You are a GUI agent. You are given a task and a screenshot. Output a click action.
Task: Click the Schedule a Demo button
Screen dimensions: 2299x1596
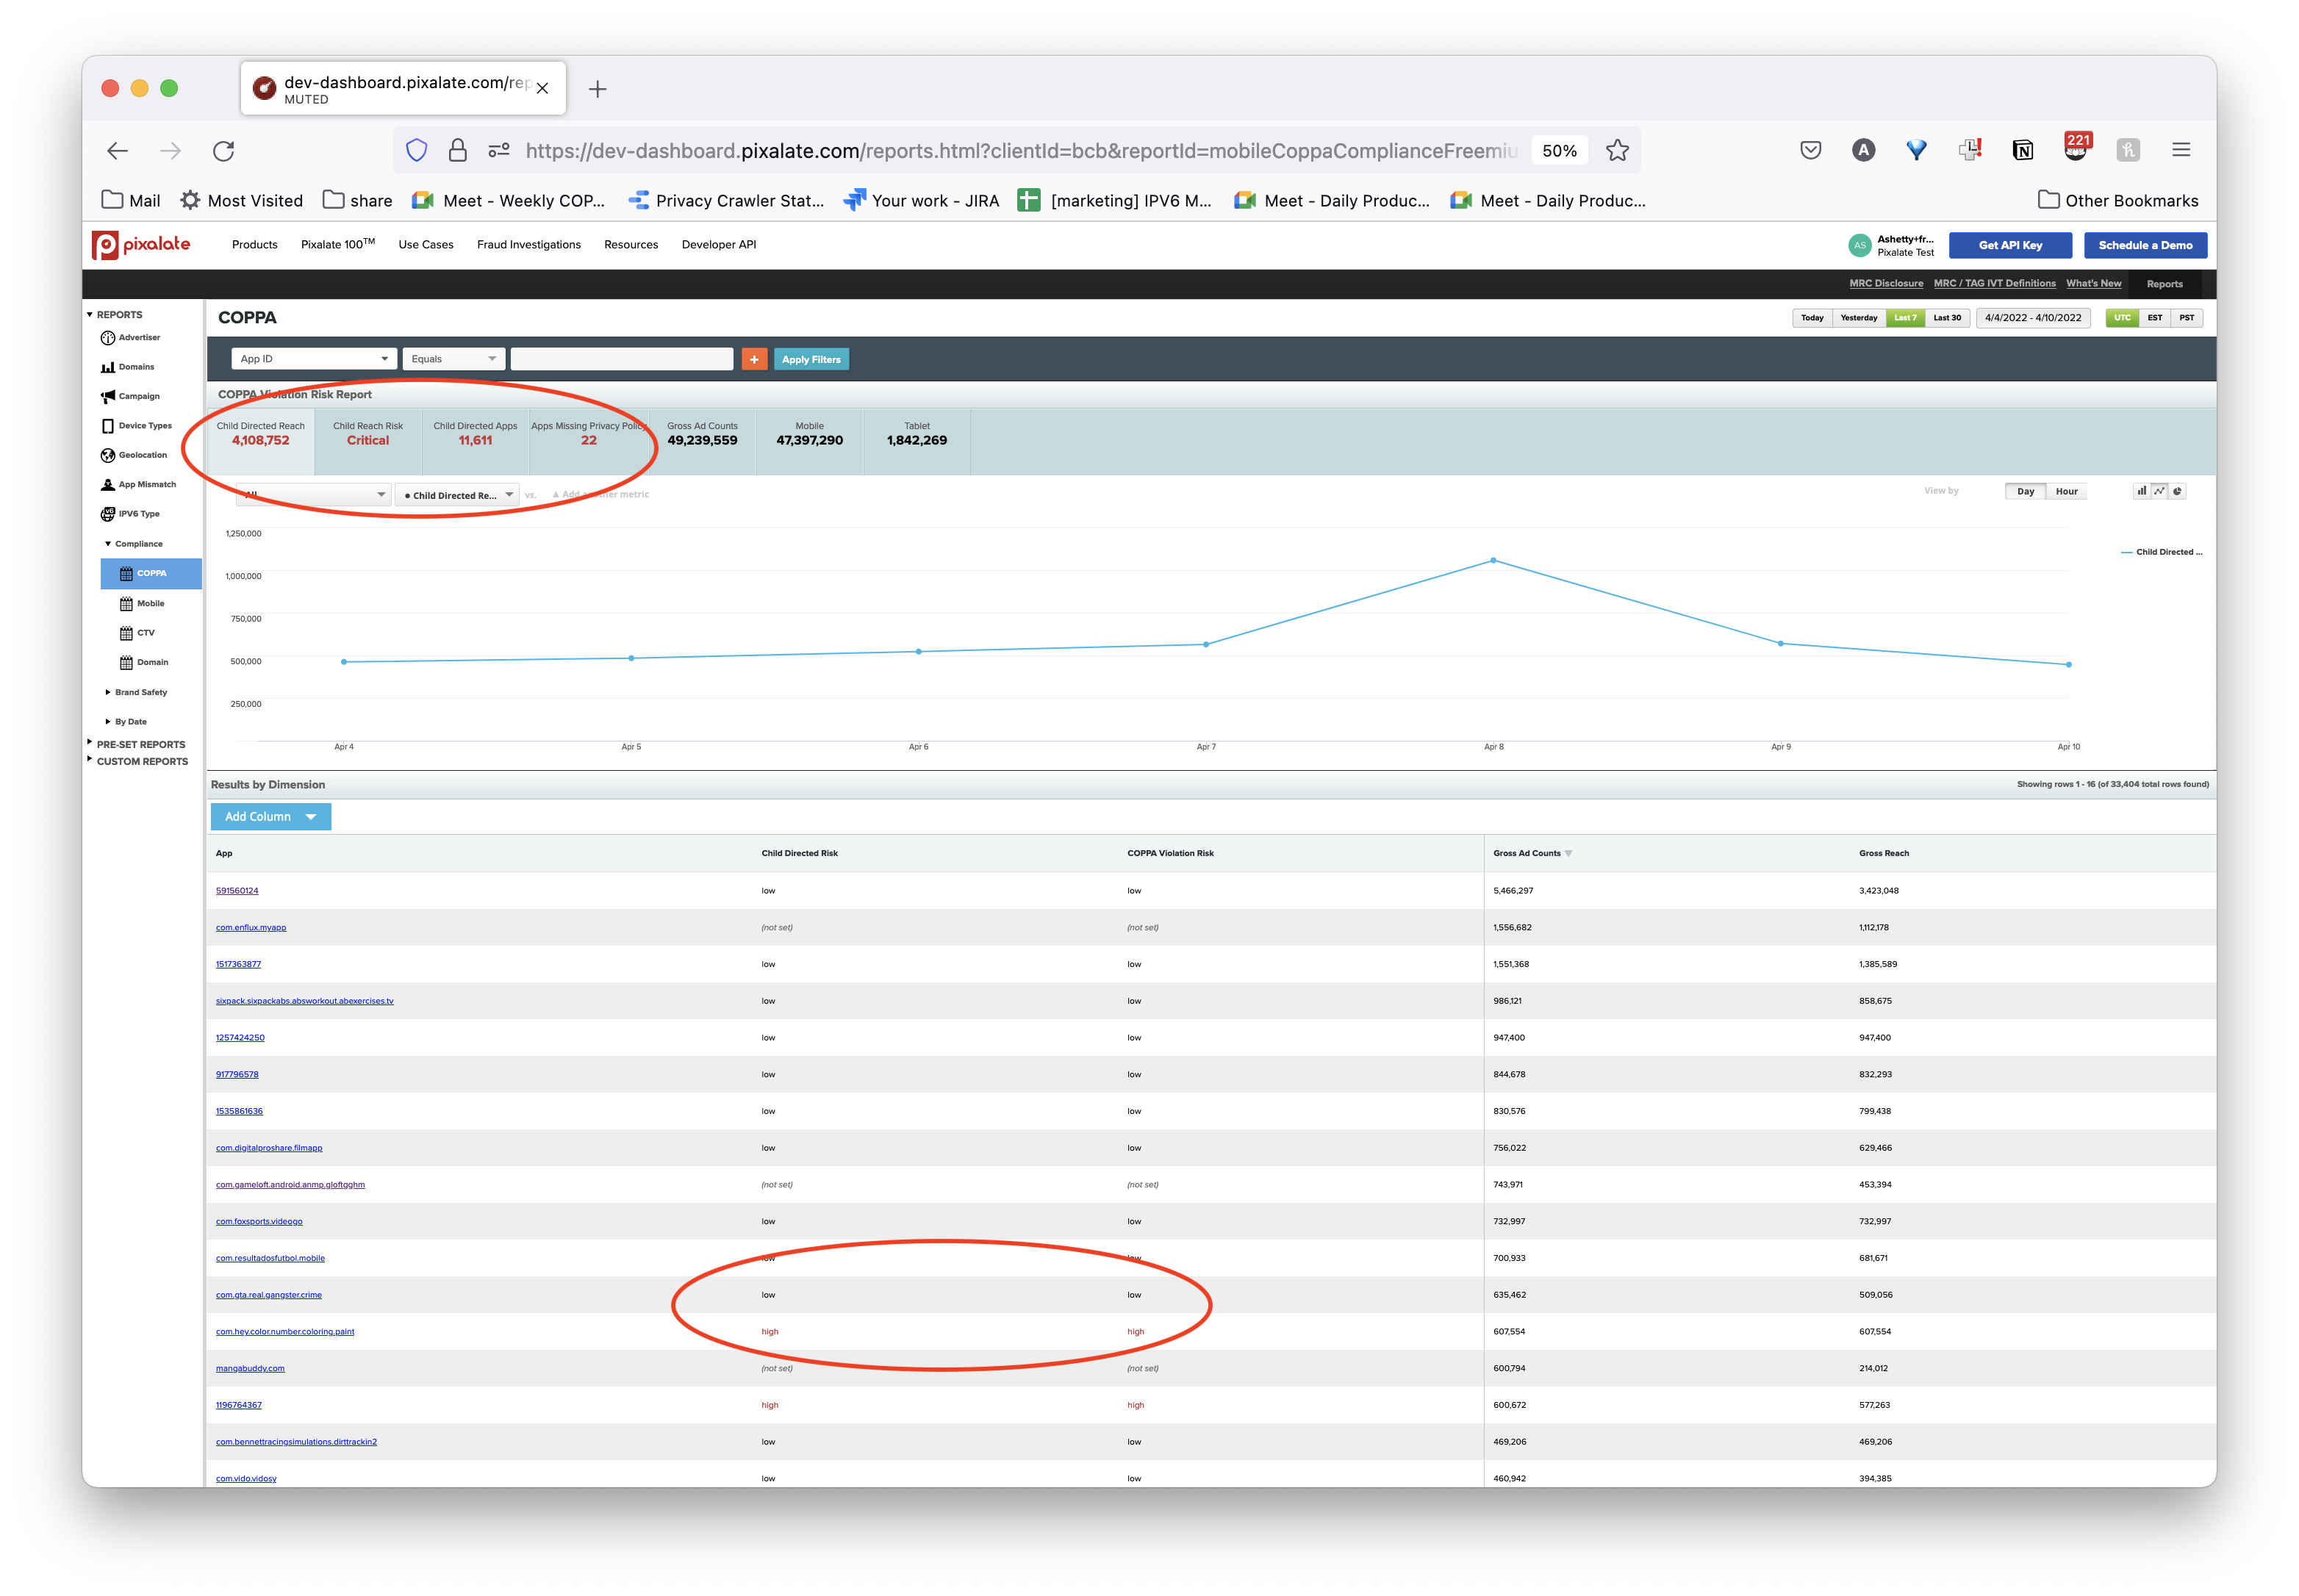pyautogui.click(x=2145, y=245)
